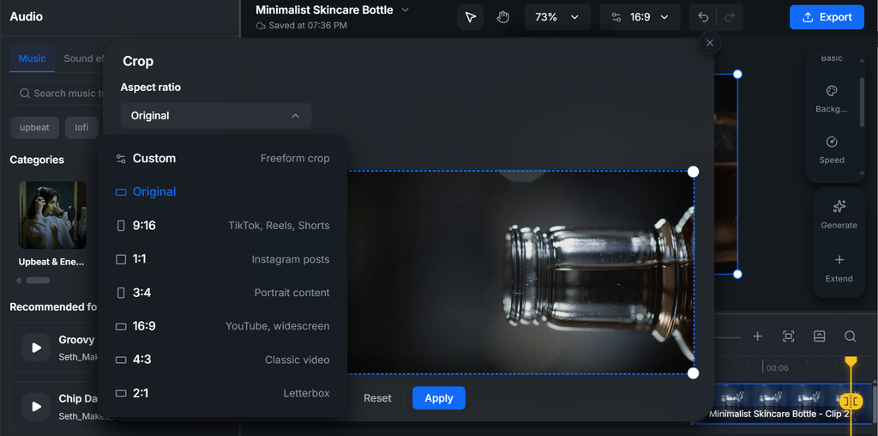Viewport: 878px width, 436px height.
Task: Zoom in the timeline with plus
Action: (x=758, y=336)
